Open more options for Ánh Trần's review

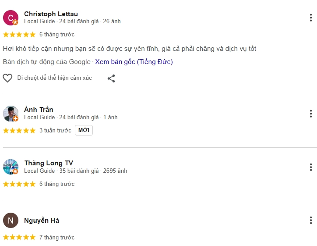coord(311,114)
